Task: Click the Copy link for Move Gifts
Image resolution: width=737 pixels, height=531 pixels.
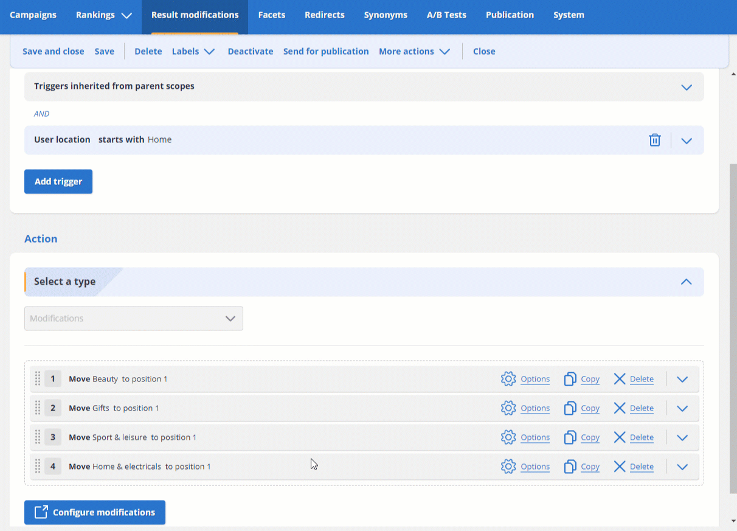Action: coord(590,408)
